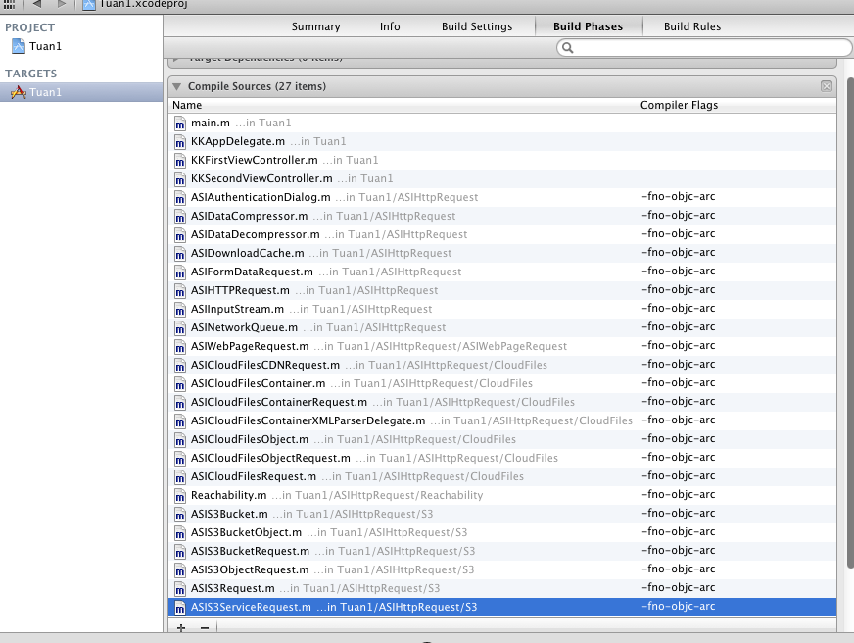Click the Name column header
The width and height of the screenshot is (854, 643).
(x=187, y=105)
